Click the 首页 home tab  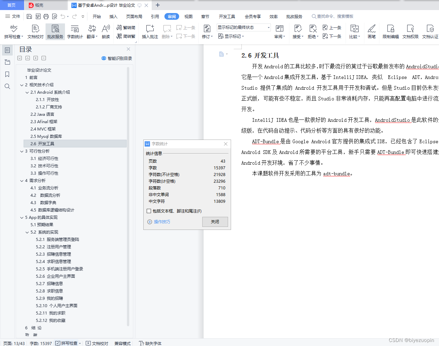pos(12,5)
